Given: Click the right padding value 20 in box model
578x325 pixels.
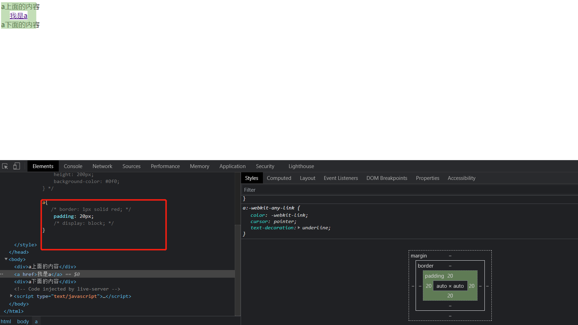Looking at the screenshot, I should [472, 286].
